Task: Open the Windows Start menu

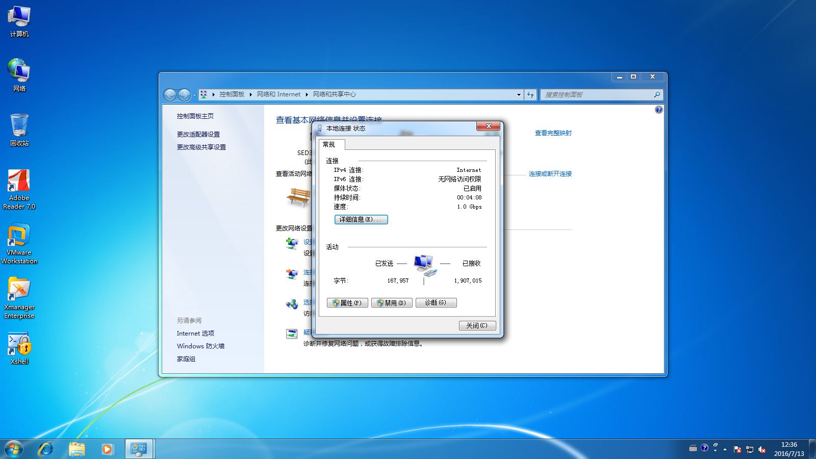Action: [14, 449]
